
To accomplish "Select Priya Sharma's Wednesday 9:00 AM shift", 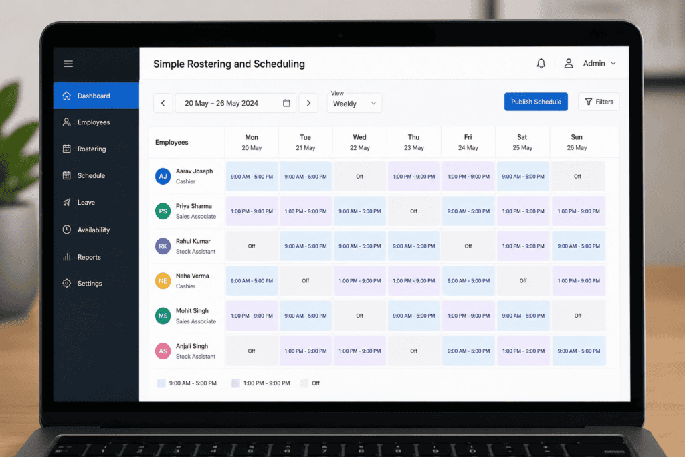I will [359, 211].
